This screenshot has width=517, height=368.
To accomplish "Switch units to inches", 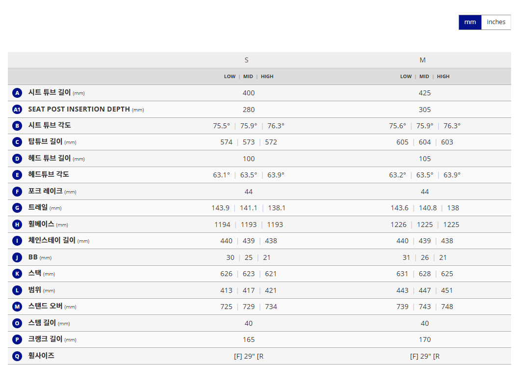I will (496, 22).
